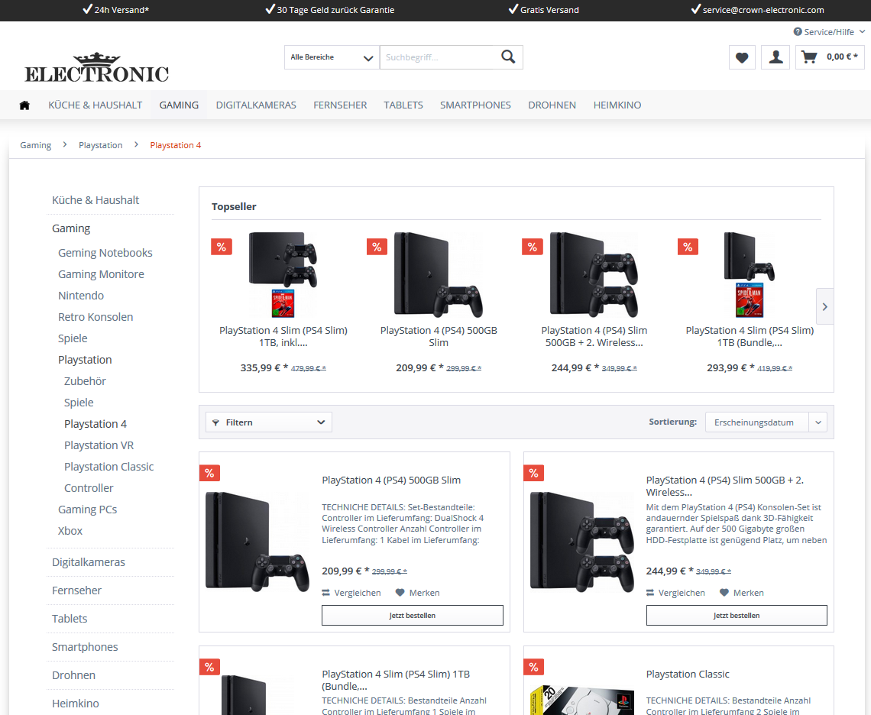Click the sale badge on the 335,99 € Topseller
Viewport: 871px width, 715px height.
click(x=221, y=247)
